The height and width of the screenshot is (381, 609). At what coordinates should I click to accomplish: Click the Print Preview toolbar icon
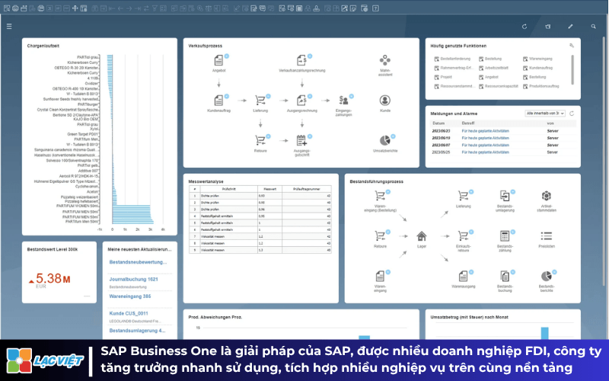pos(7,8)
